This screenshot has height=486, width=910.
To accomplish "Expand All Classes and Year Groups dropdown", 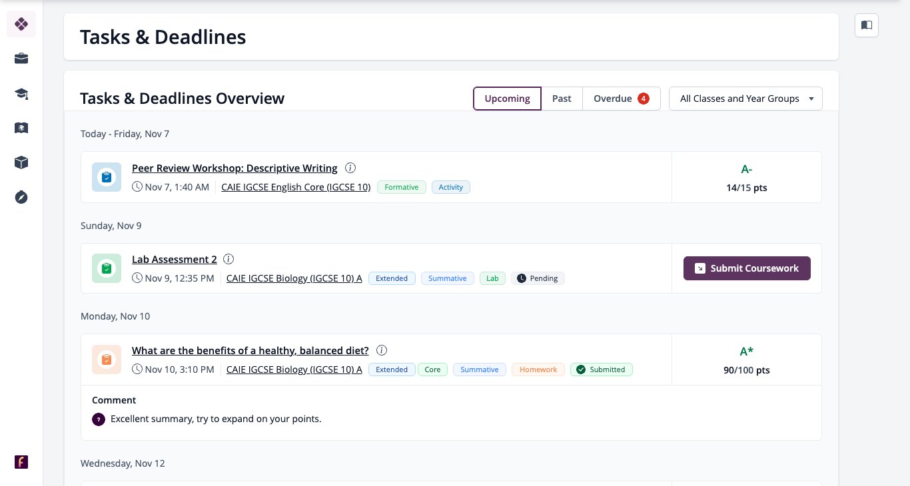I will 745,99.
